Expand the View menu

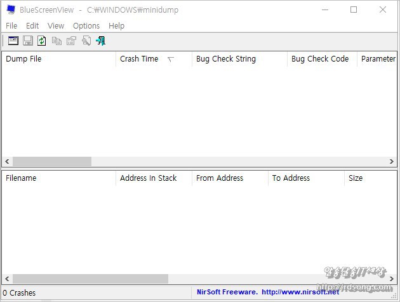tap(56, 25)
